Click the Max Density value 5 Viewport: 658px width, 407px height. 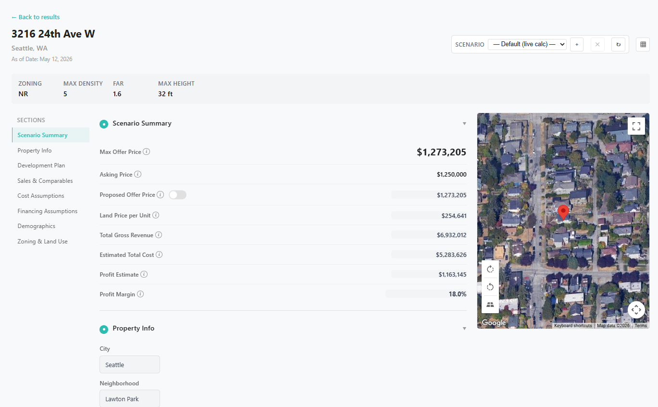tap(65, 94)
